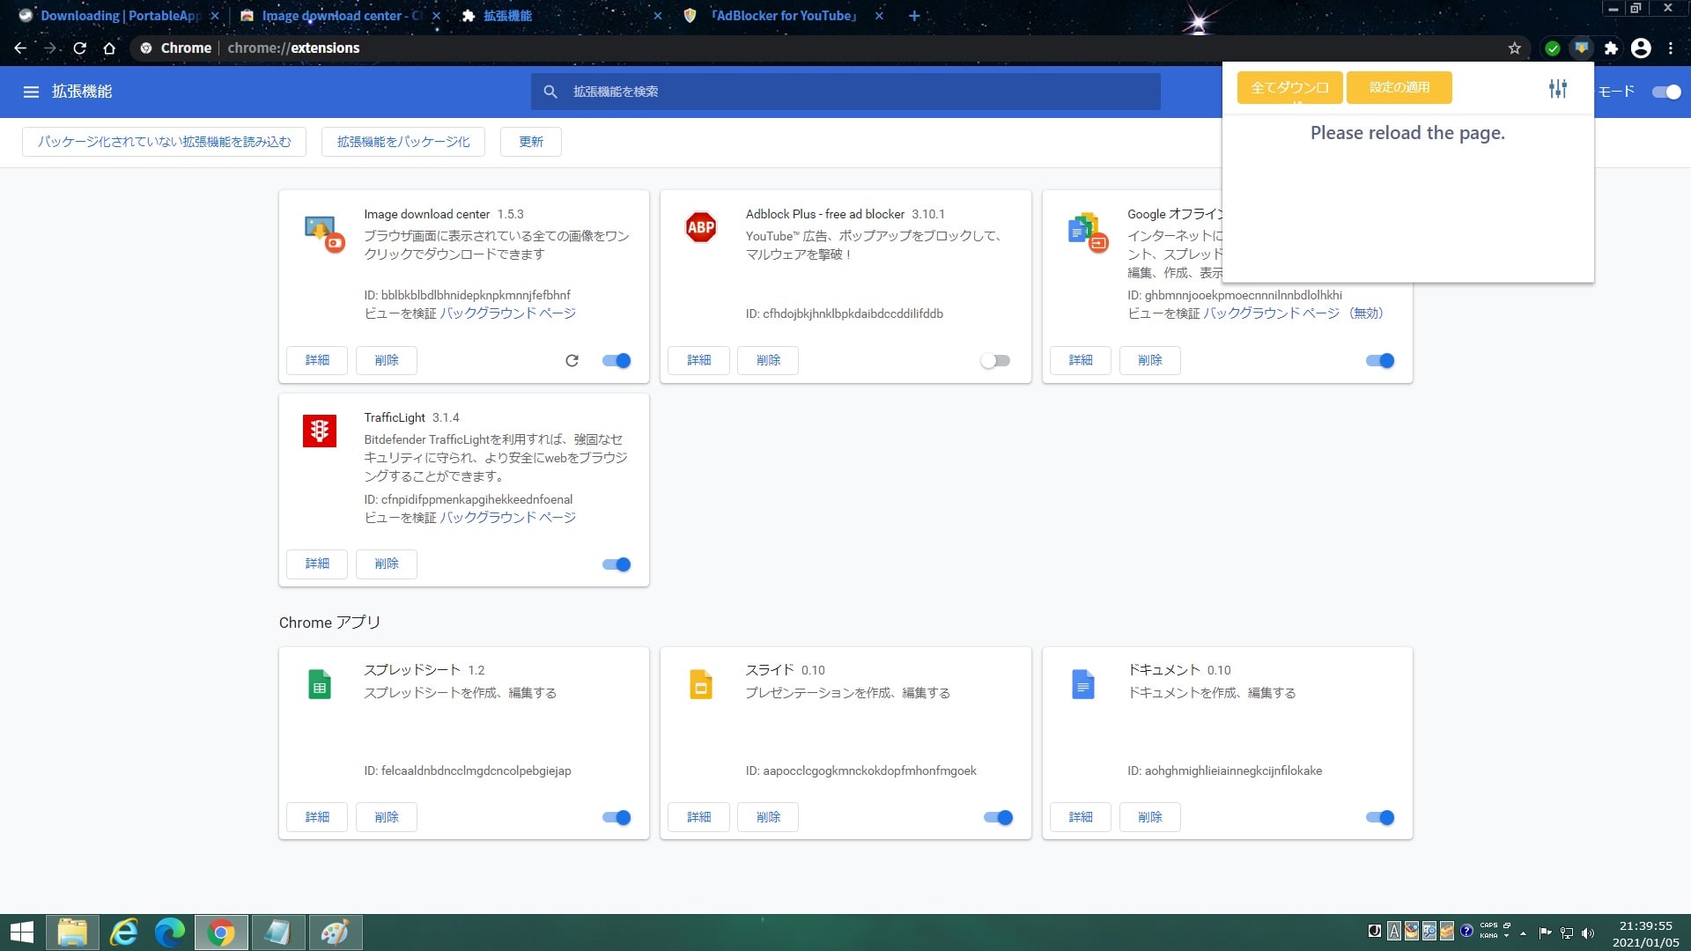Click パッケージ化されていない拡張機能を読み込む button

click(x=164, y=142)
